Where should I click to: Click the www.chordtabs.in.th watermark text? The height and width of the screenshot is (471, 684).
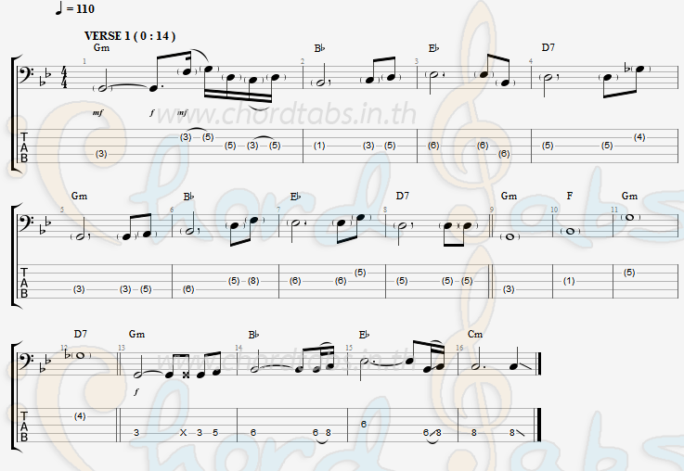(286, 115)
